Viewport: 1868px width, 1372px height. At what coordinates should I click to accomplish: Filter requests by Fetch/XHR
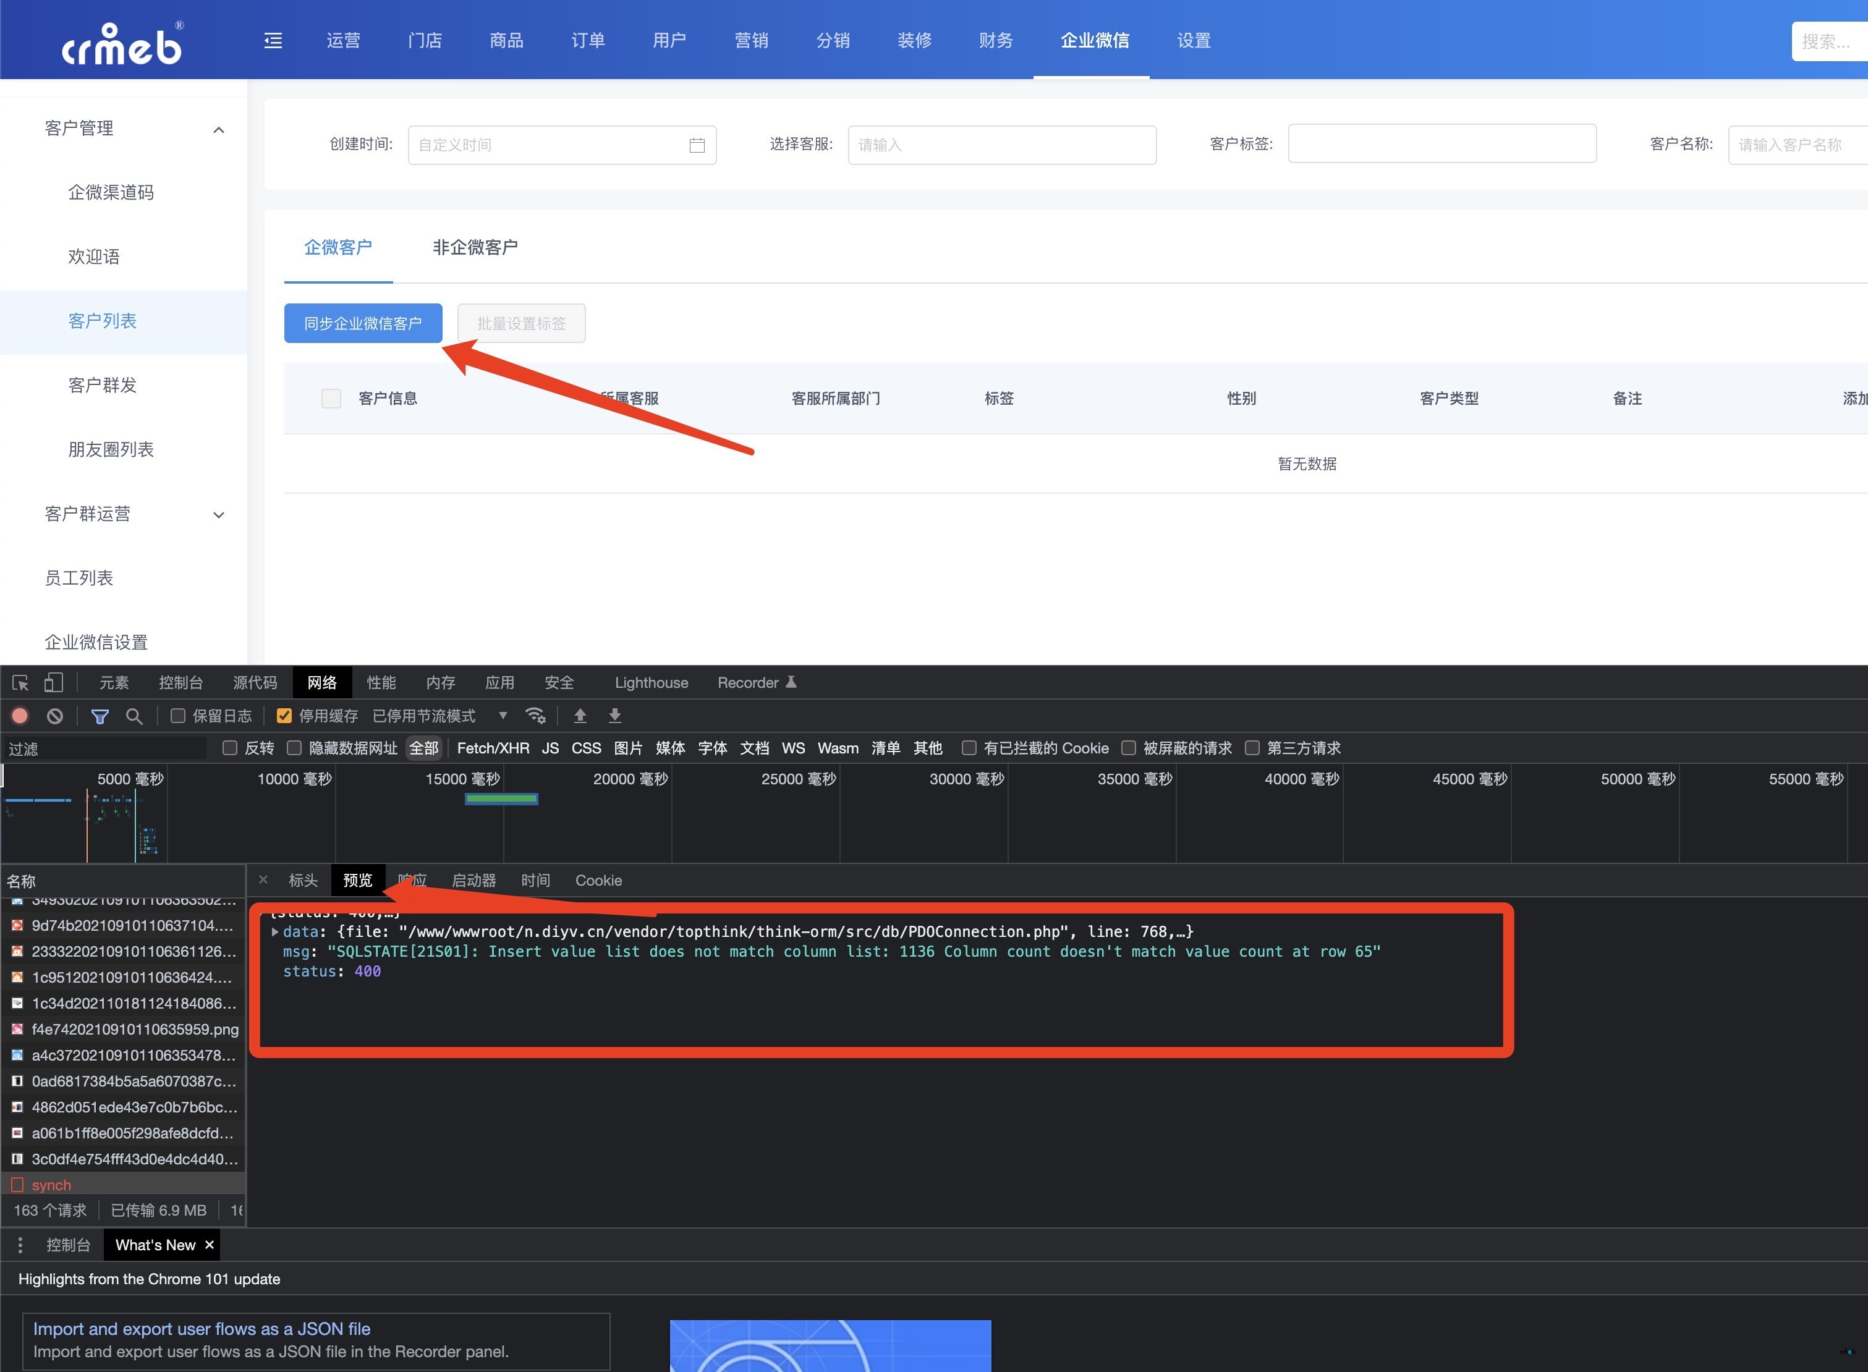pyautogui.click(x=493, y=748)
